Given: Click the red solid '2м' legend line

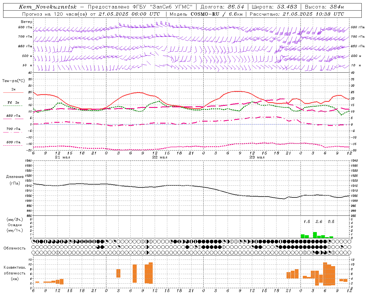Looking at the screenshot, I should tap(13, 92).
